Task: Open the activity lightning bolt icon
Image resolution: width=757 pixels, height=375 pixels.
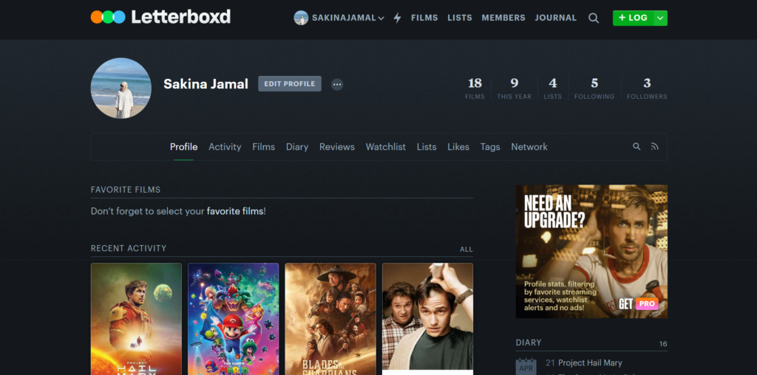Action: click(x=397, y=18)
